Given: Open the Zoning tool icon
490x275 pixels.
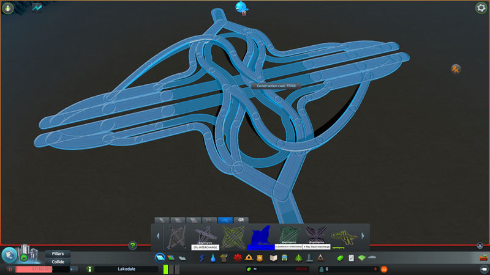Looking at the screenshot, I should (x=170, y=258).
